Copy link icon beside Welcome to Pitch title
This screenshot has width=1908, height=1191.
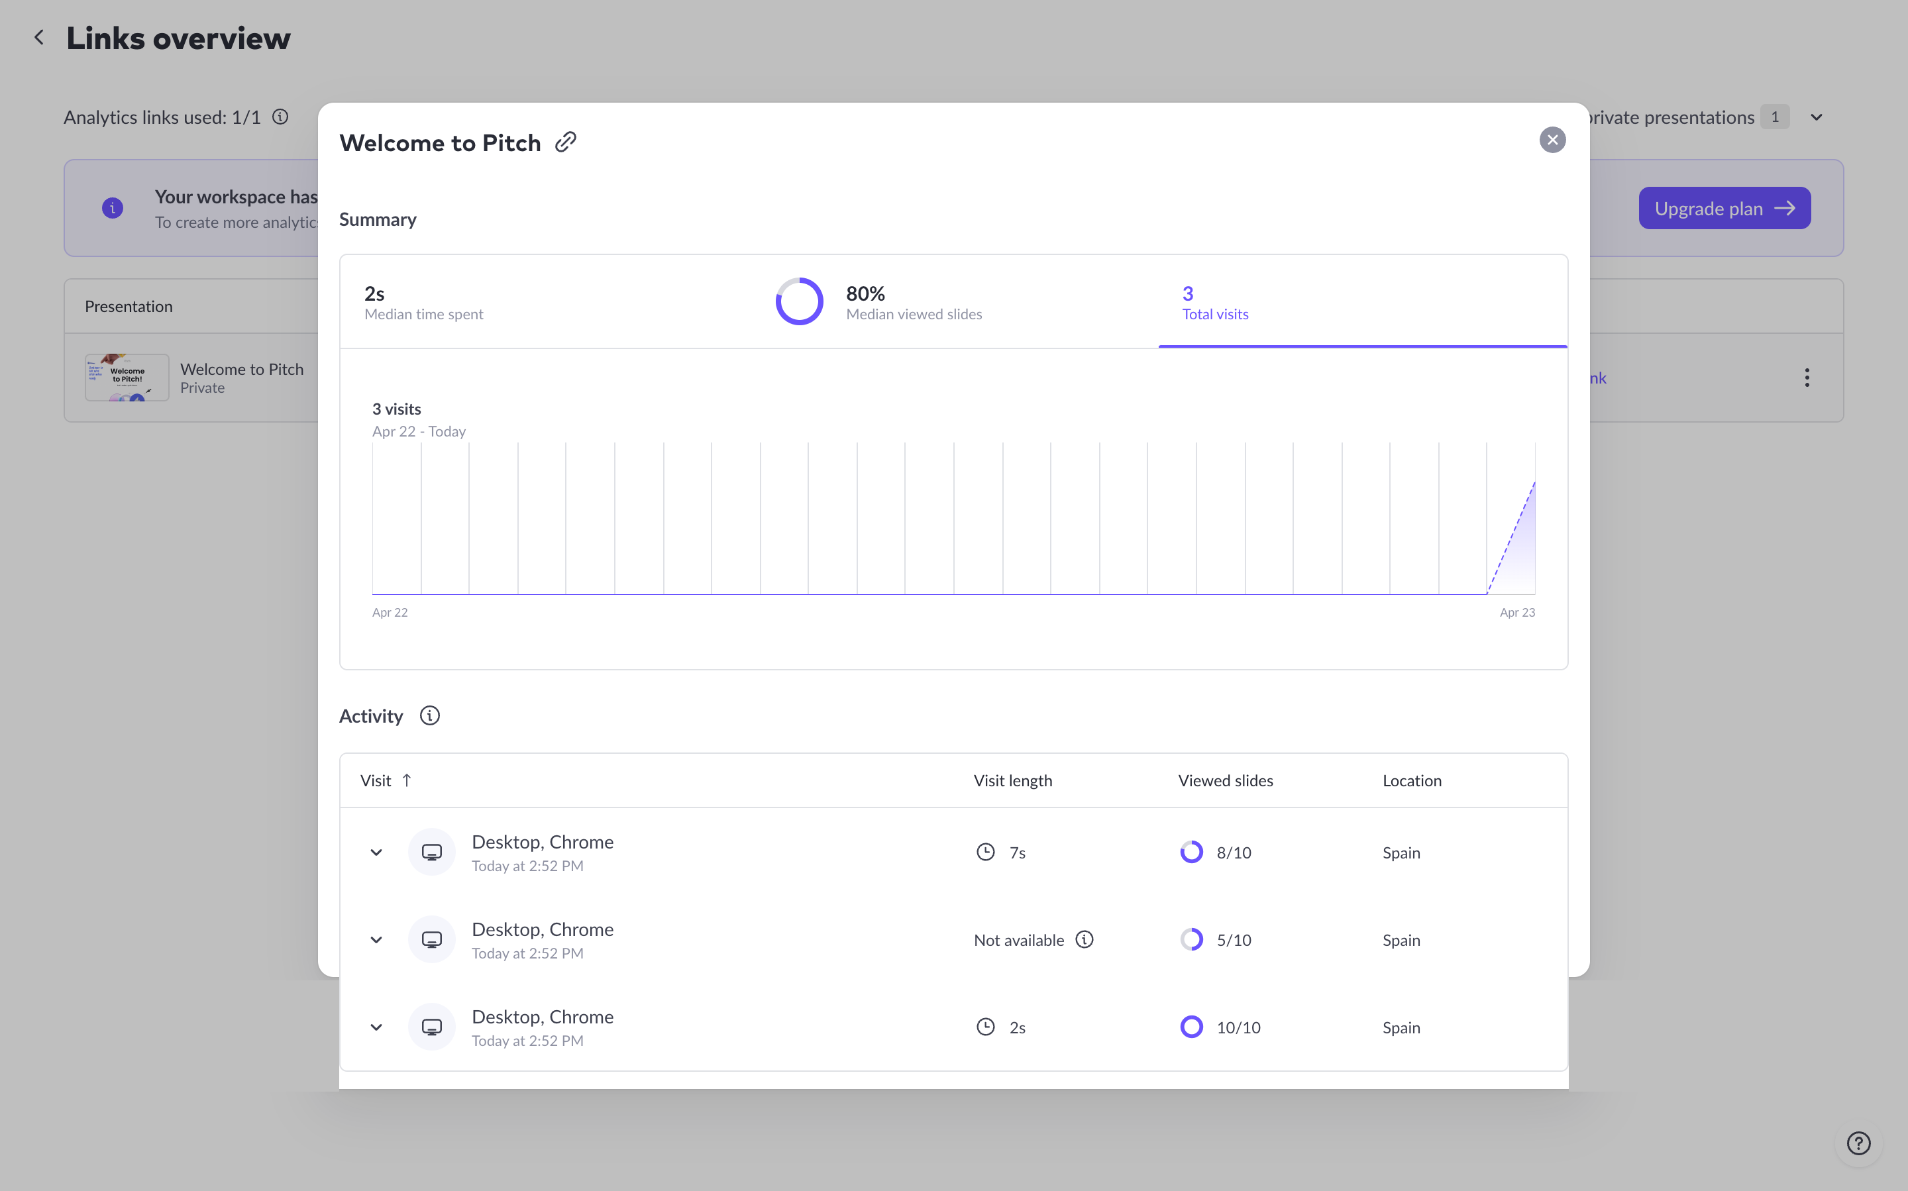pyautogui.click(x=566, y=142)
